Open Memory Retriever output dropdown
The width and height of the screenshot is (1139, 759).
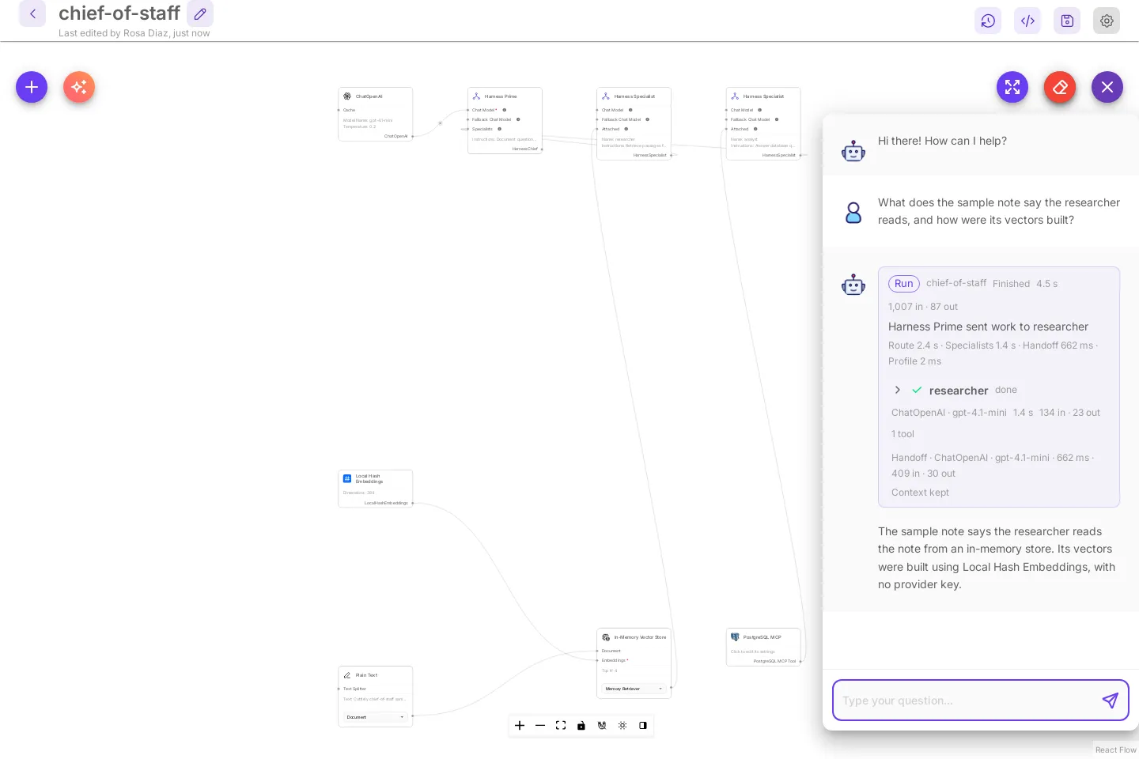coord(634,689)
